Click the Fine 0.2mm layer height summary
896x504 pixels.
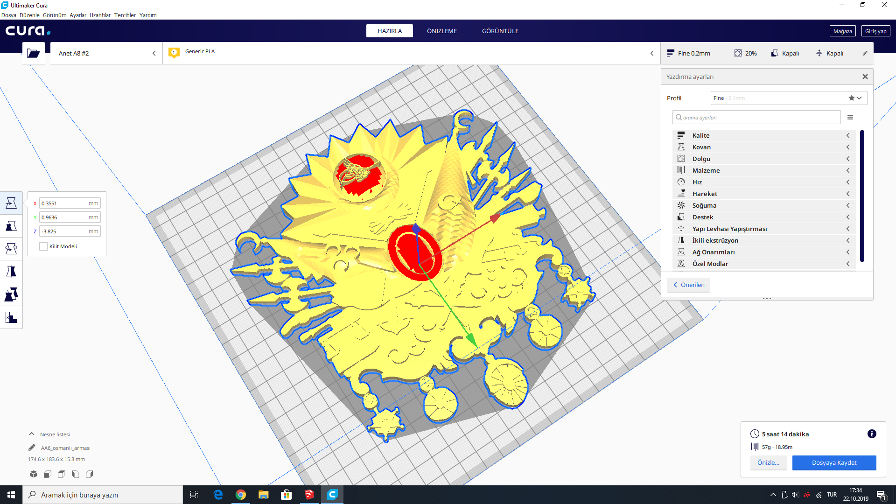click(x=689, y=53)
